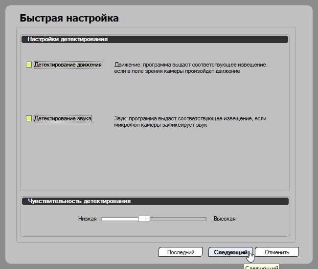Image resolution: width=318 pixels, height=269 pixels.
Task: Toggle the Детектирование движения checkbox
Action: coord(29,65)
